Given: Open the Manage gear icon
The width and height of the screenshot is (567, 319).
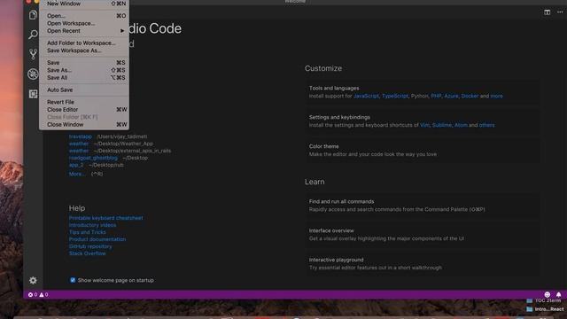Looking at the screenshot, I should [33, 280].
